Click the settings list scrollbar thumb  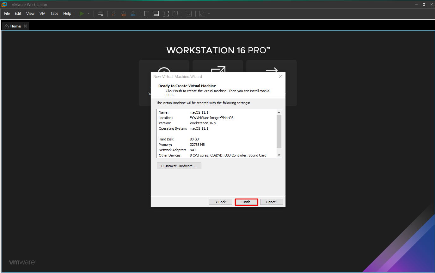coord(279,131)
